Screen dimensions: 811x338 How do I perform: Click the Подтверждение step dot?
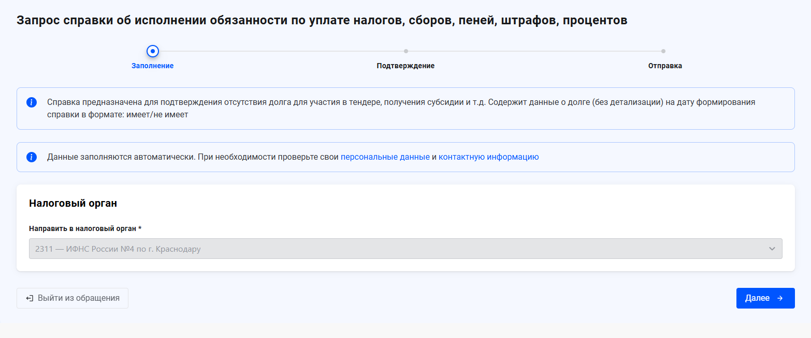tap(406, 51)
